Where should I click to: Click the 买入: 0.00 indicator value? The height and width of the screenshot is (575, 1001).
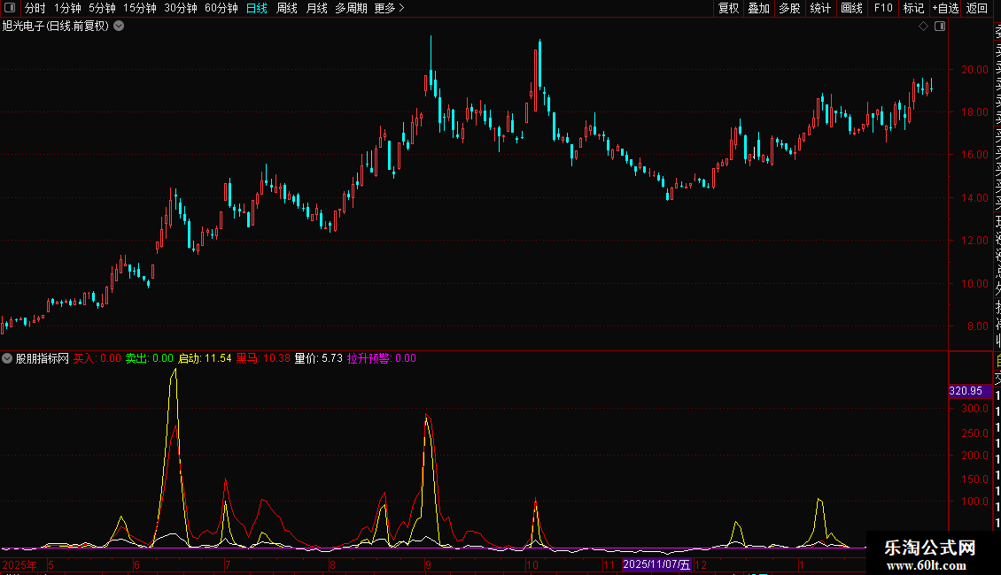(x=97, y=358)
